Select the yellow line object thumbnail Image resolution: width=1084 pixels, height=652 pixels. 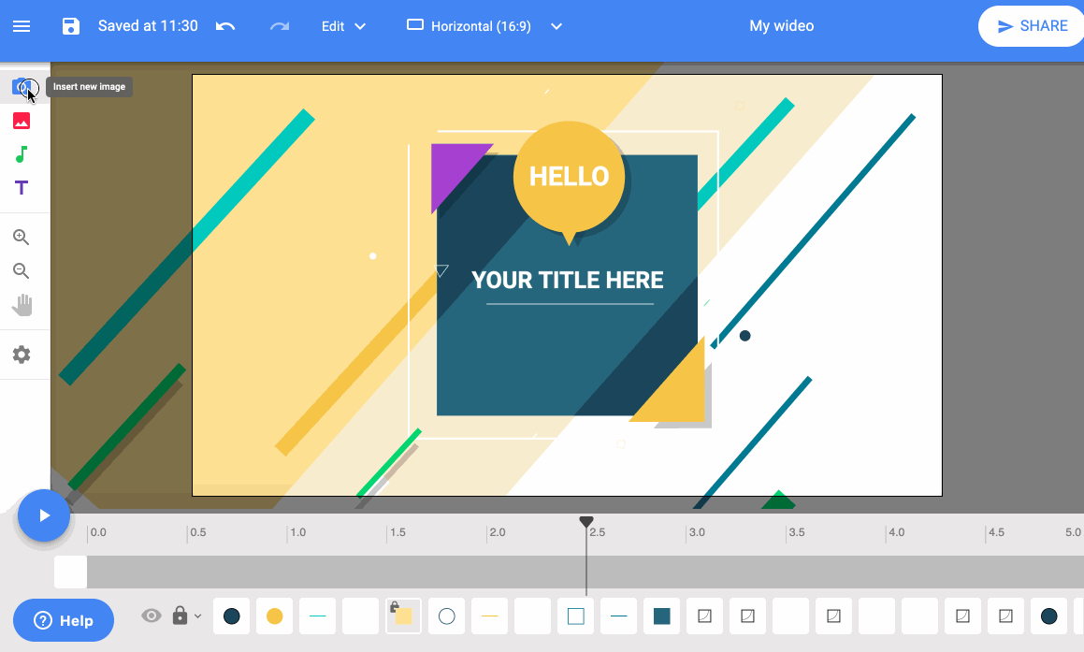click(x=489, y=616)
